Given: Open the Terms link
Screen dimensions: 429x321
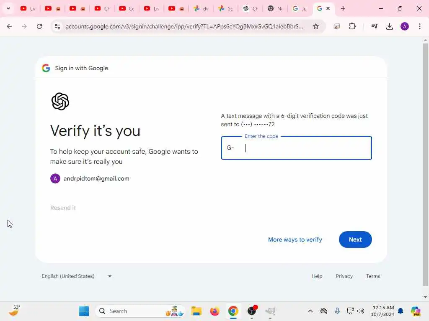Looking at the screenshot, I should coord(373,276).
